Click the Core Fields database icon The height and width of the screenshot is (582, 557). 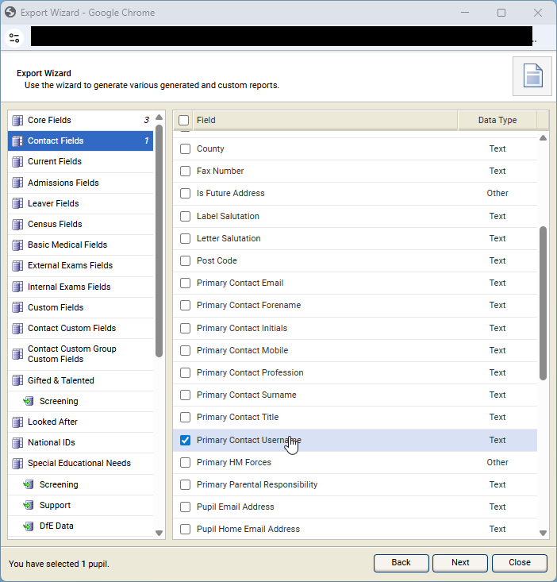coord(17,121)
